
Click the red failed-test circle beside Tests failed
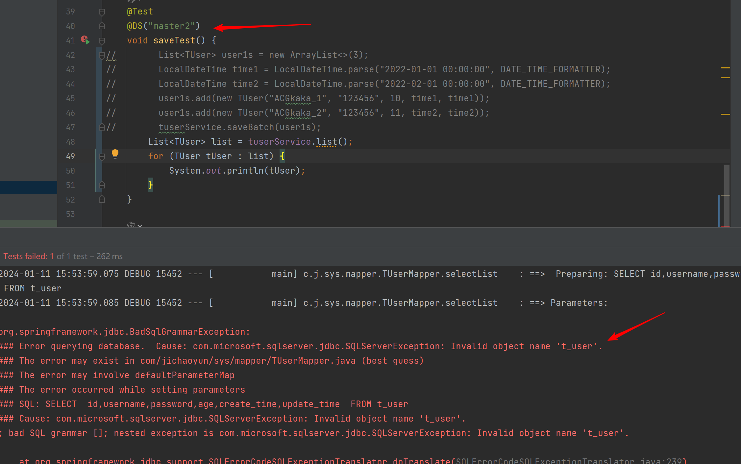[1, 256]
